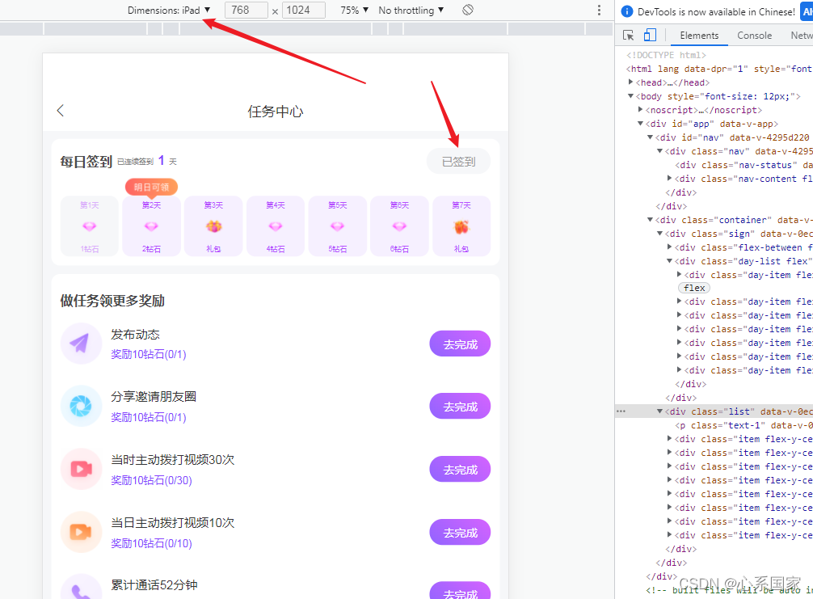The image size is (813, 599).
Task: Click the throttling slash icon in device toolbar
Action: 468,10
